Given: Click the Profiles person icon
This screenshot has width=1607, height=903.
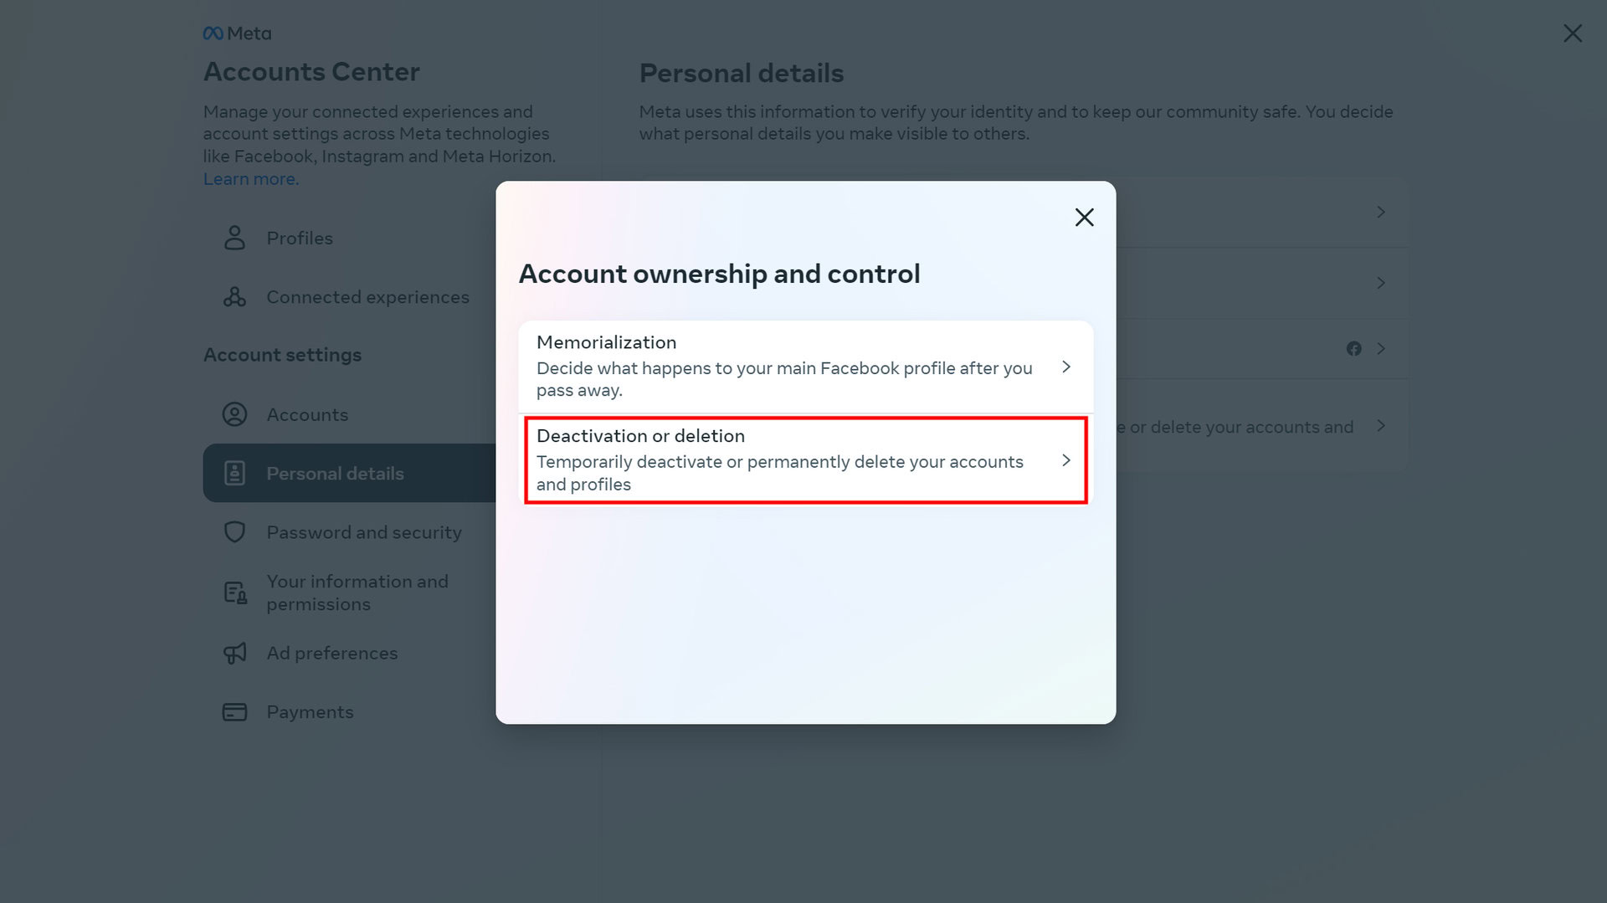Looking at the screenshot, I should [234, 239].
